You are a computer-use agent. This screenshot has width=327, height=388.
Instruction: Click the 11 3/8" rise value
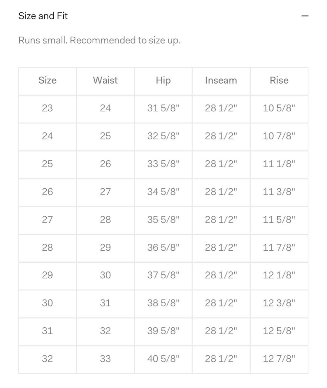pyautogui.click(x=279, y=192)
